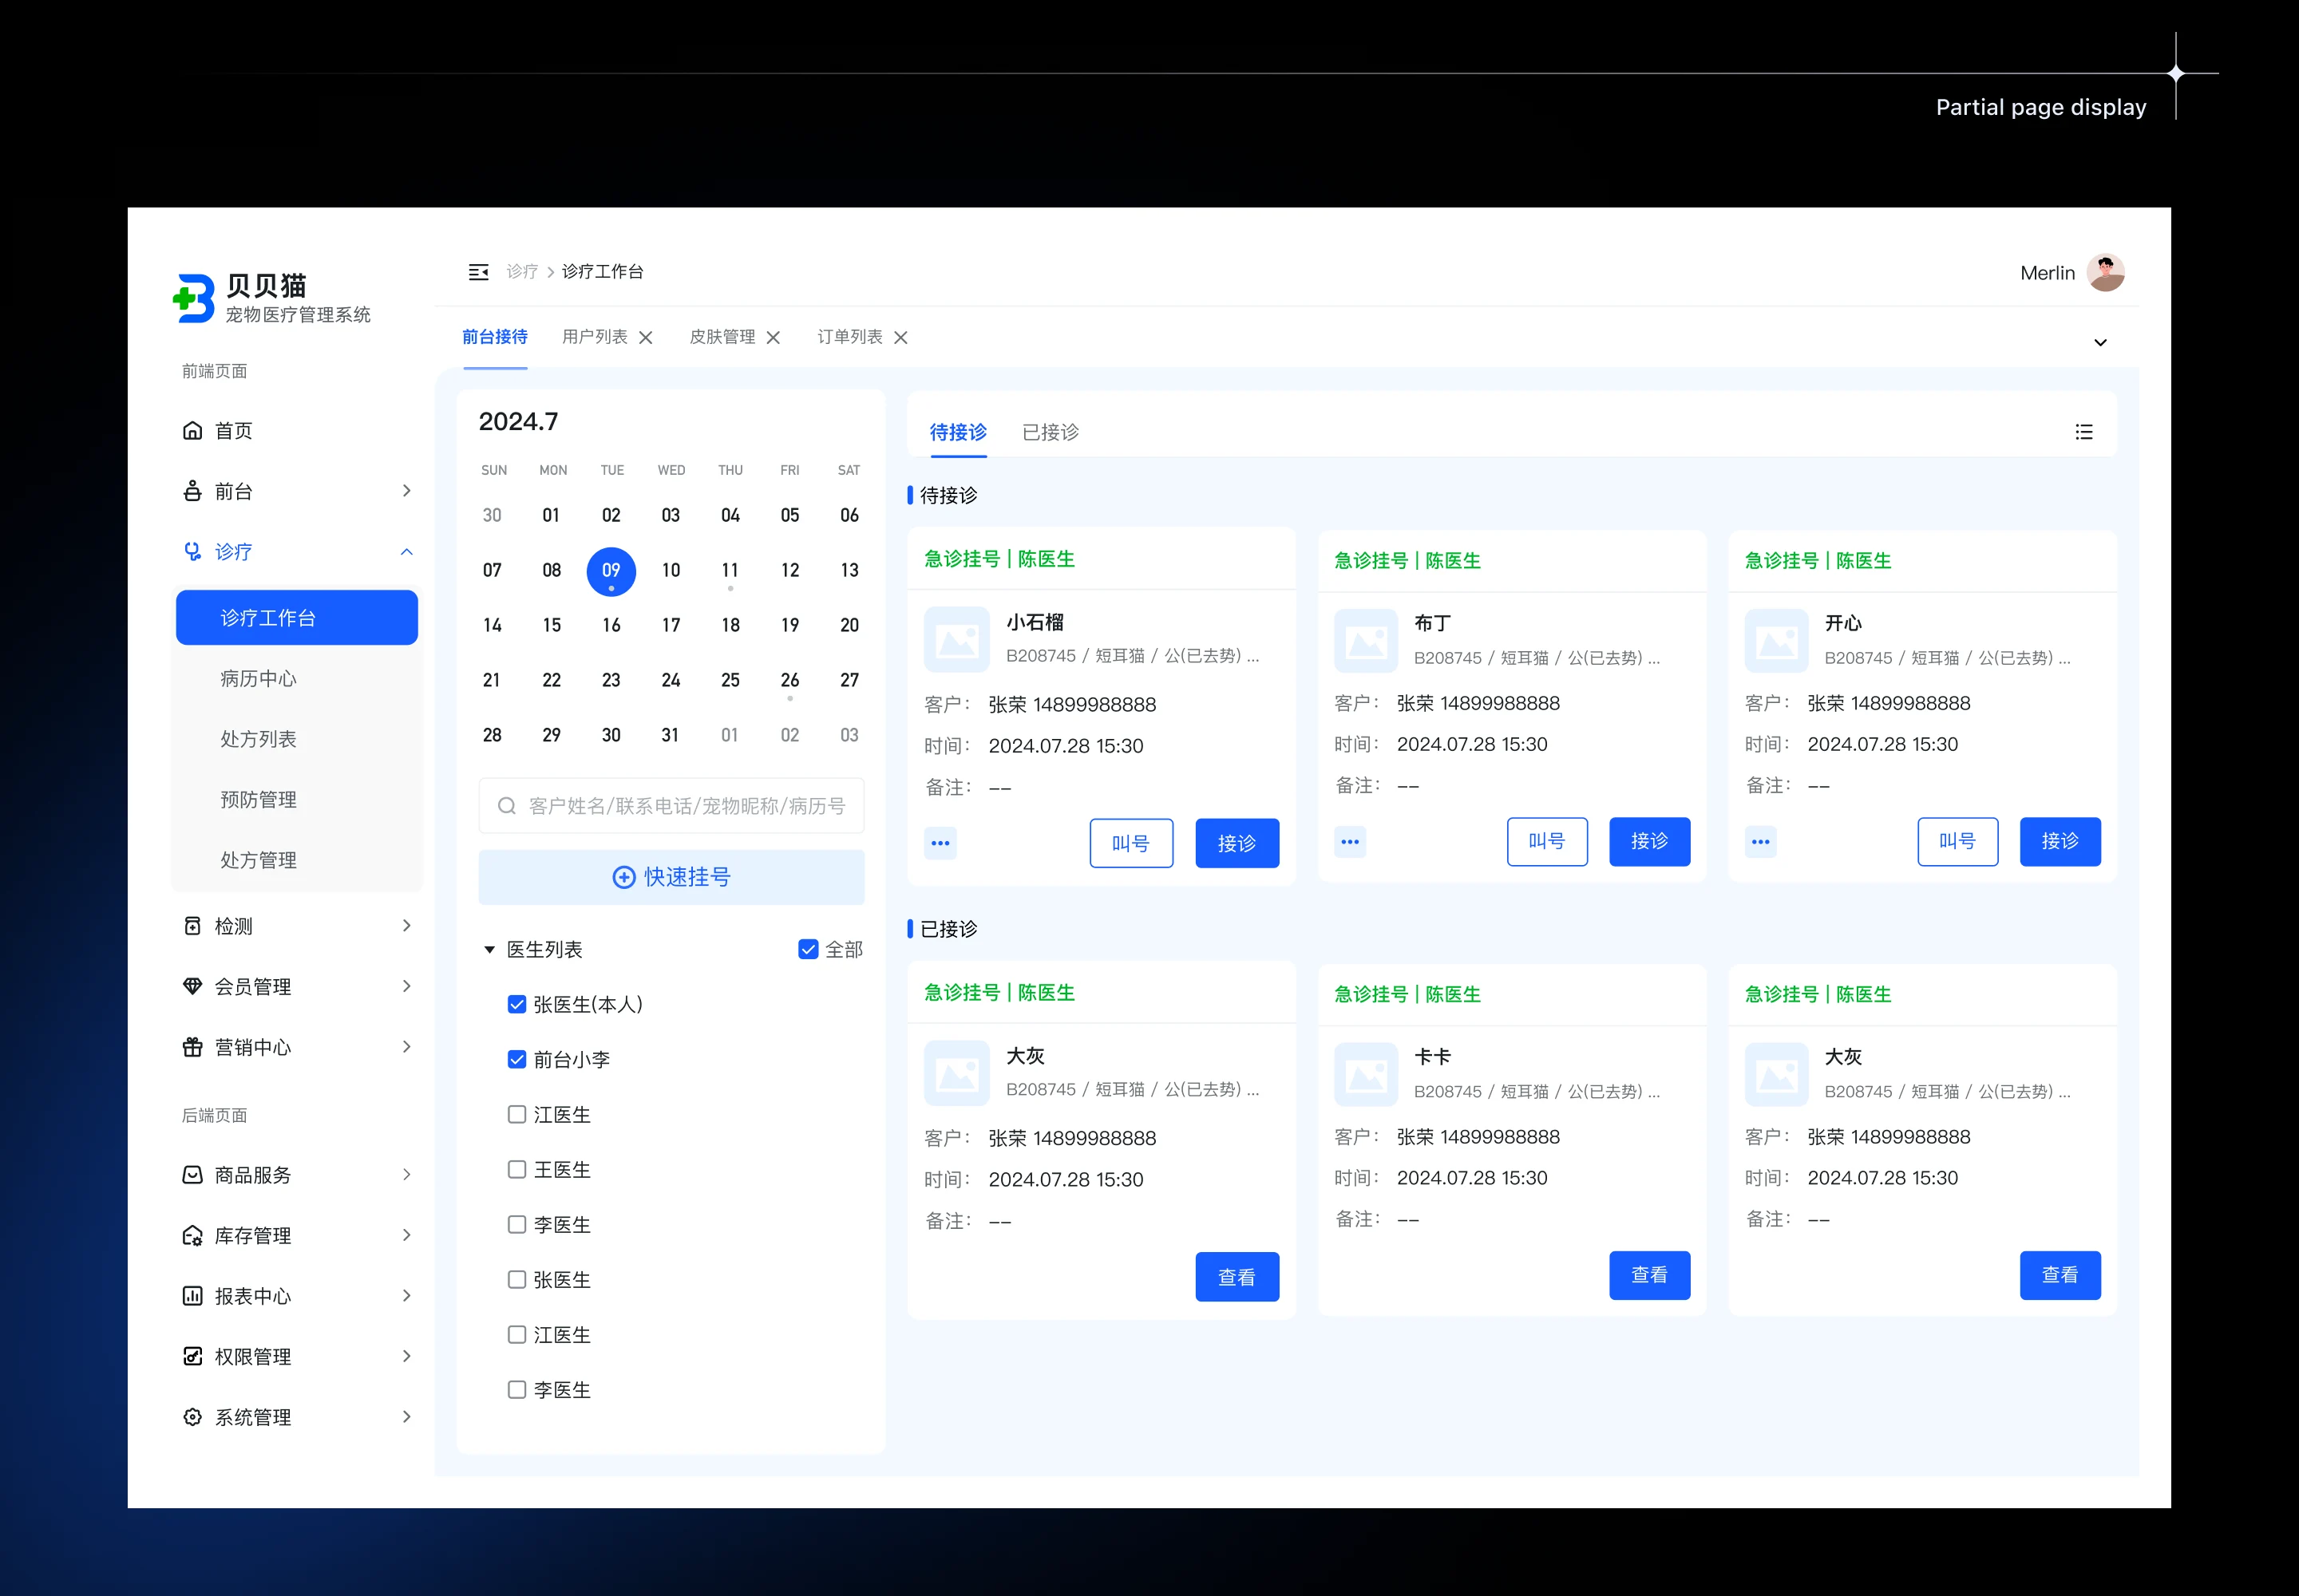The width and height of the screenshot is (2299, 1596).
Task: Click the list view icon at top right
Action: (x=2084, y=432)
